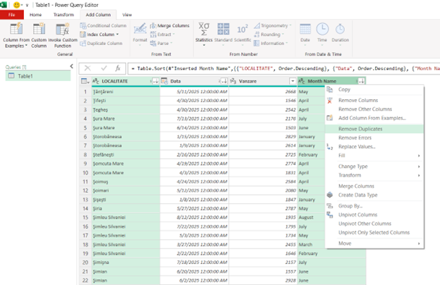Click Vanzare value 2774 in row 9
Image resolution: width=440 pixels, height=285 pixels.
coord(263,163)
